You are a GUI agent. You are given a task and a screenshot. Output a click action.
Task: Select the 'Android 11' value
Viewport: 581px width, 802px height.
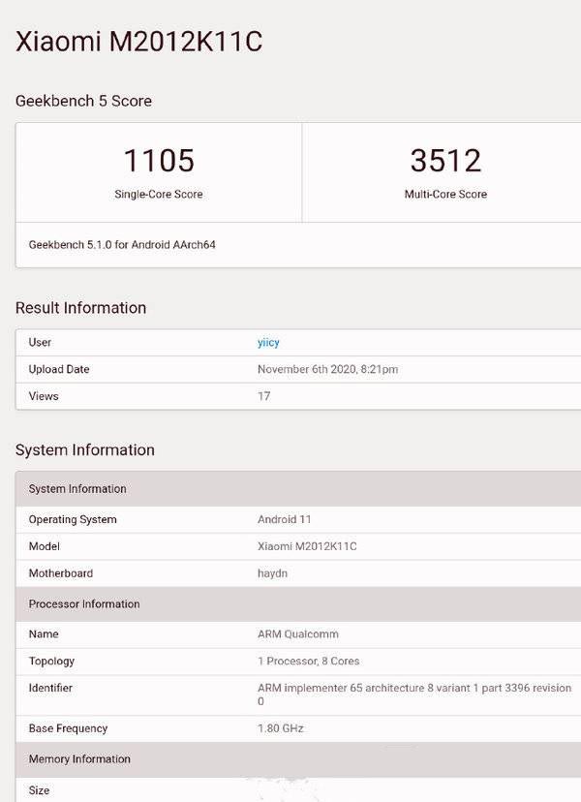click(x=284, y=520)
